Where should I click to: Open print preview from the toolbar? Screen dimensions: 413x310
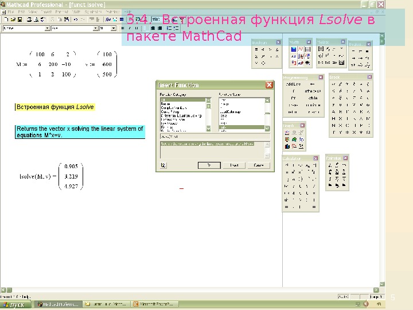(36, 20)
